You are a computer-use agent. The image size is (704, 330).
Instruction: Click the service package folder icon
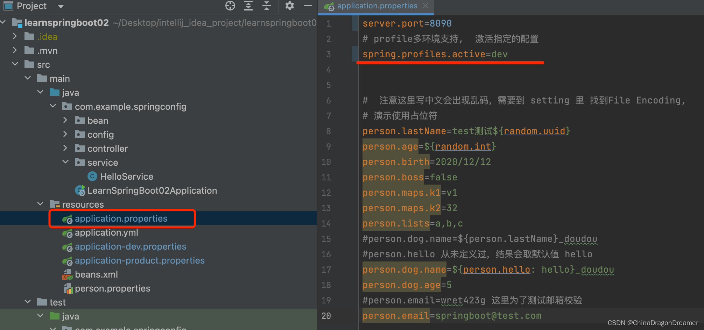[x=80, y=162]
